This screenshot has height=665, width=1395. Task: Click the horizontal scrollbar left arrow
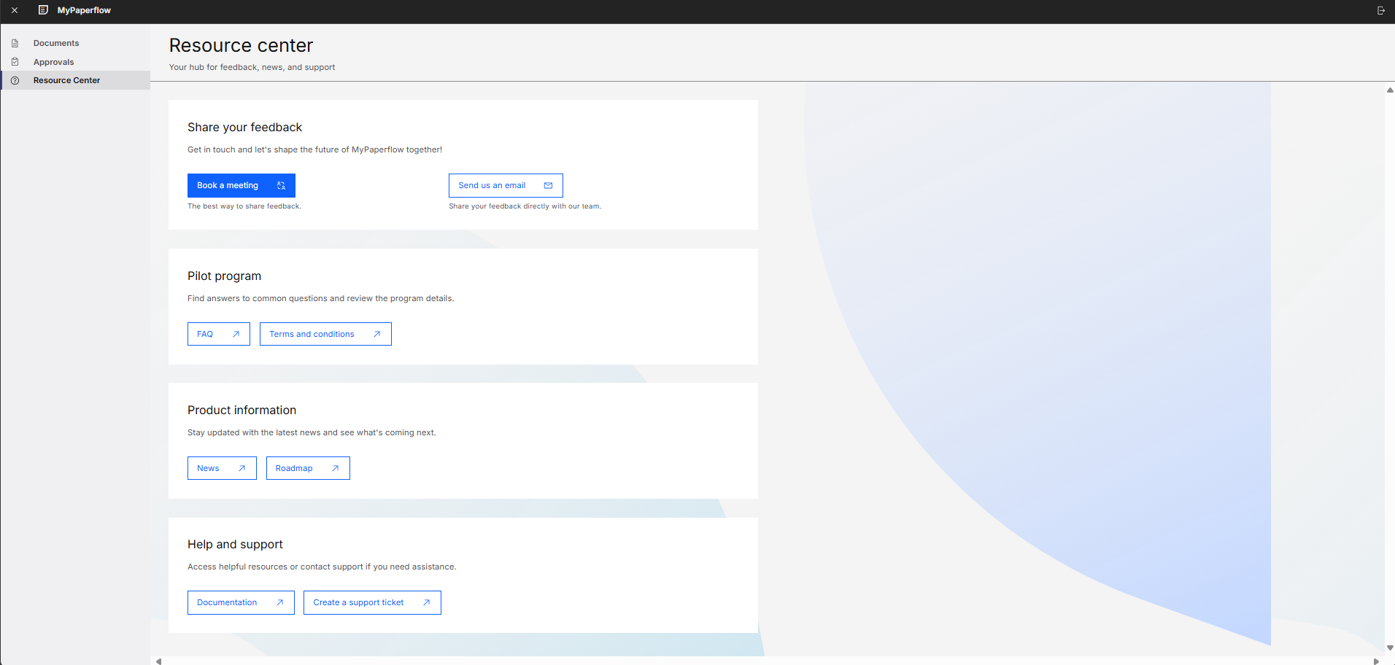click(158, 661)
